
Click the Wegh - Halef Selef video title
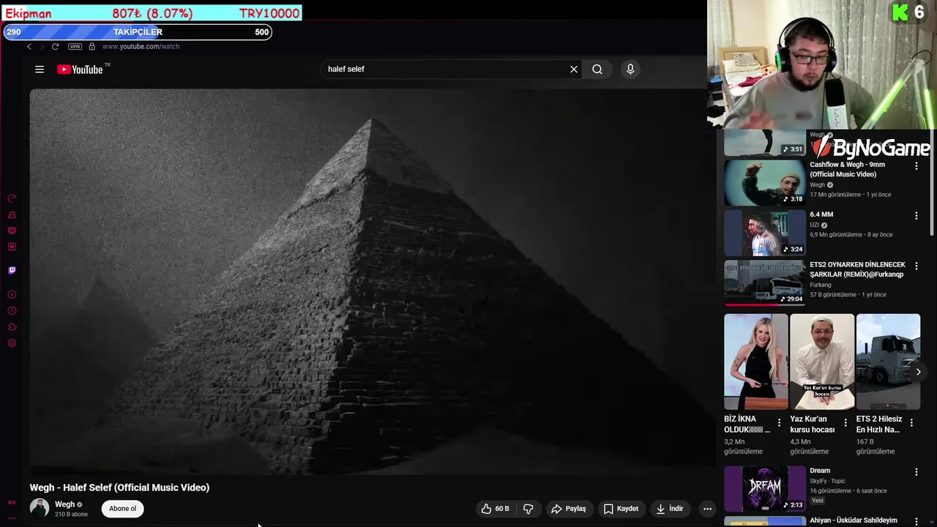coord(119,487)
